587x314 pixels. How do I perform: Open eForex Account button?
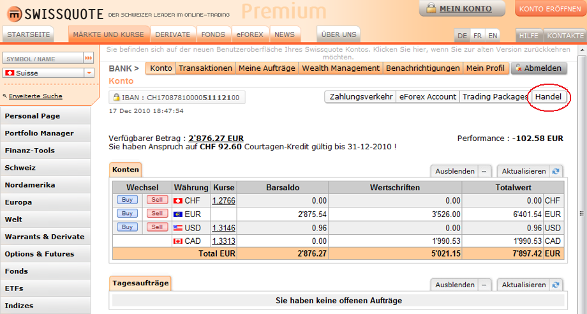coord(427,97)
